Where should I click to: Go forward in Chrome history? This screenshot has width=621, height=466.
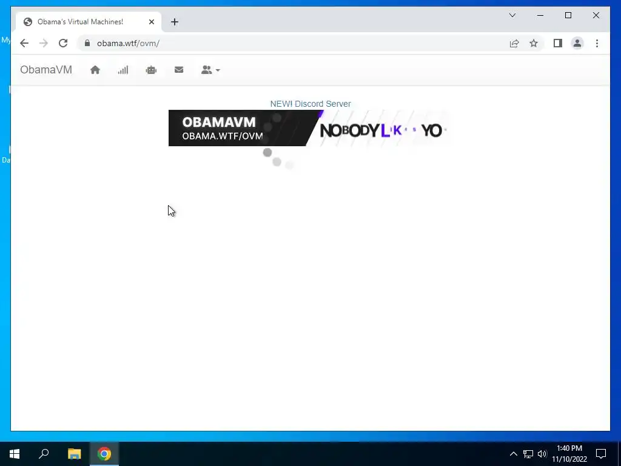(x=44, y=43)
